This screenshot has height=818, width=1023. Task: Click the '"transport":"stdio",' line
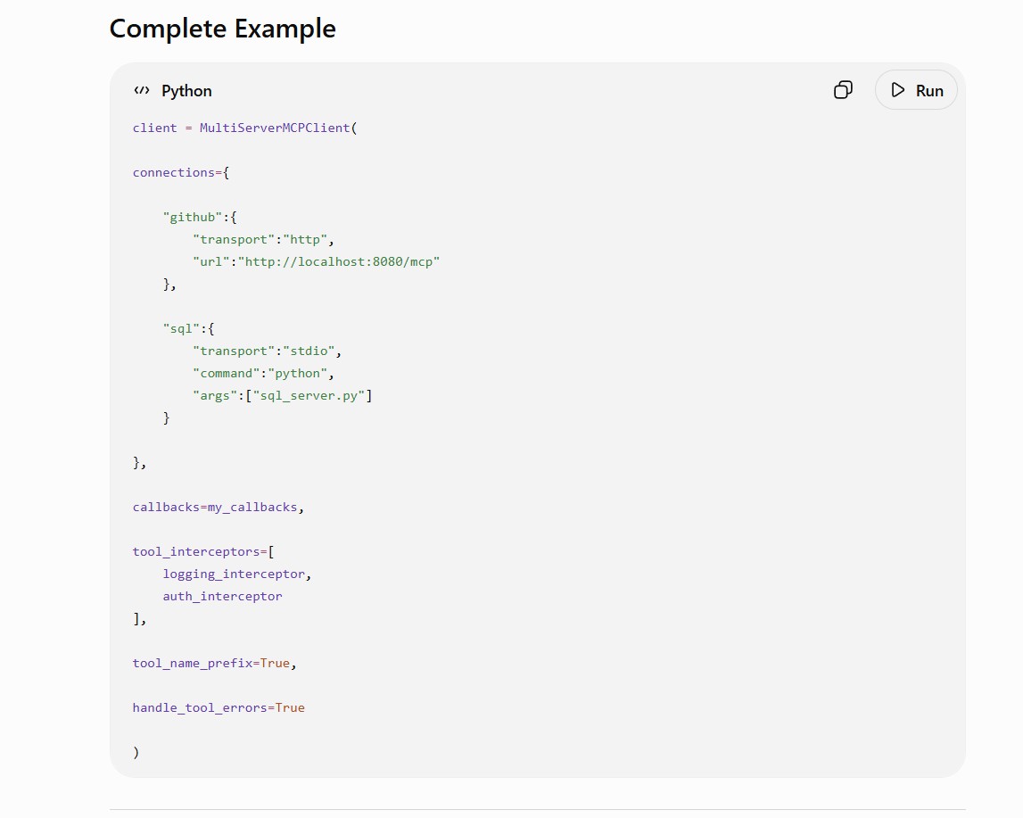tap(267, 351)
